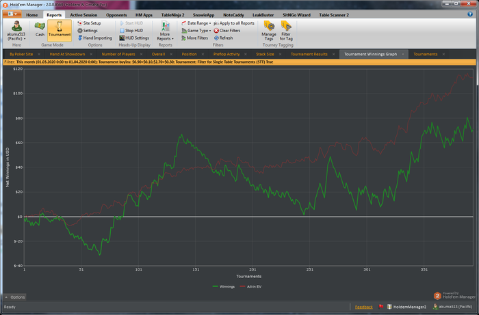This screenshot has height=315, width=479.
Task: Switch to Tournament Results report
Action: point(309,54)
